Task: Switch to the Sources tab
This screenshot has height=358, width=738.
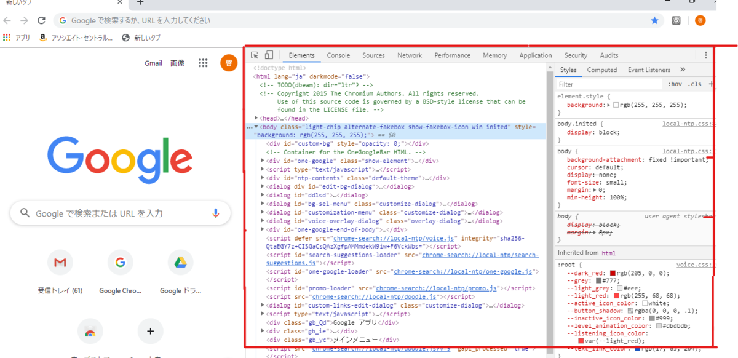Action: click(373, 55)
